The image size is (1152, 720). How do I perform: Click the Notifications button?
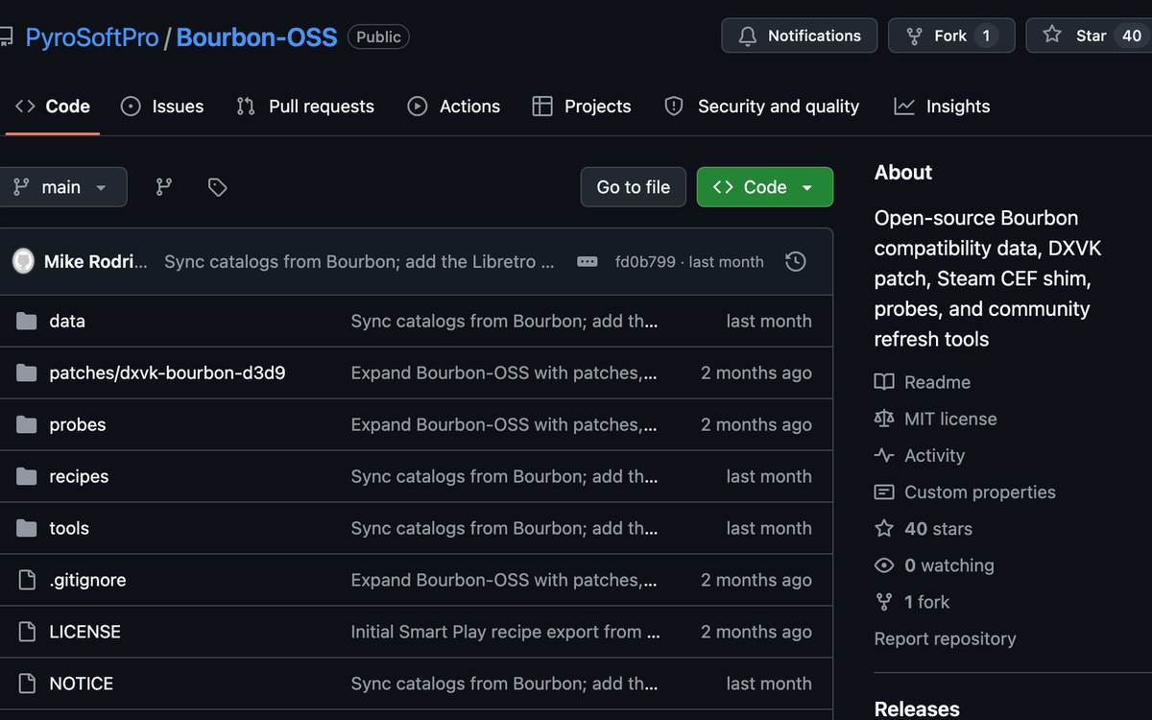point(800,36)
